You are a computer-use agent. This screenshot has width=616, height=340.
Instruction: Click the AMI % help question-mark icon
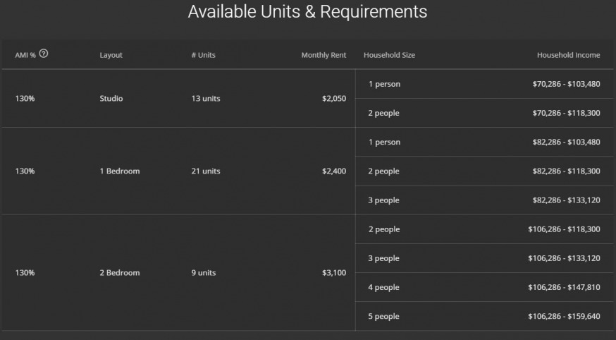(x=44, y=54)
